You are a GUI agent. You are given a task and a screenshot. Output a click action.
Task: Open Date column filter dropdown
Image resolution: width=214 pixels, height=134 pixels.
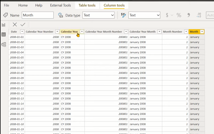click(x=22, y=32)
